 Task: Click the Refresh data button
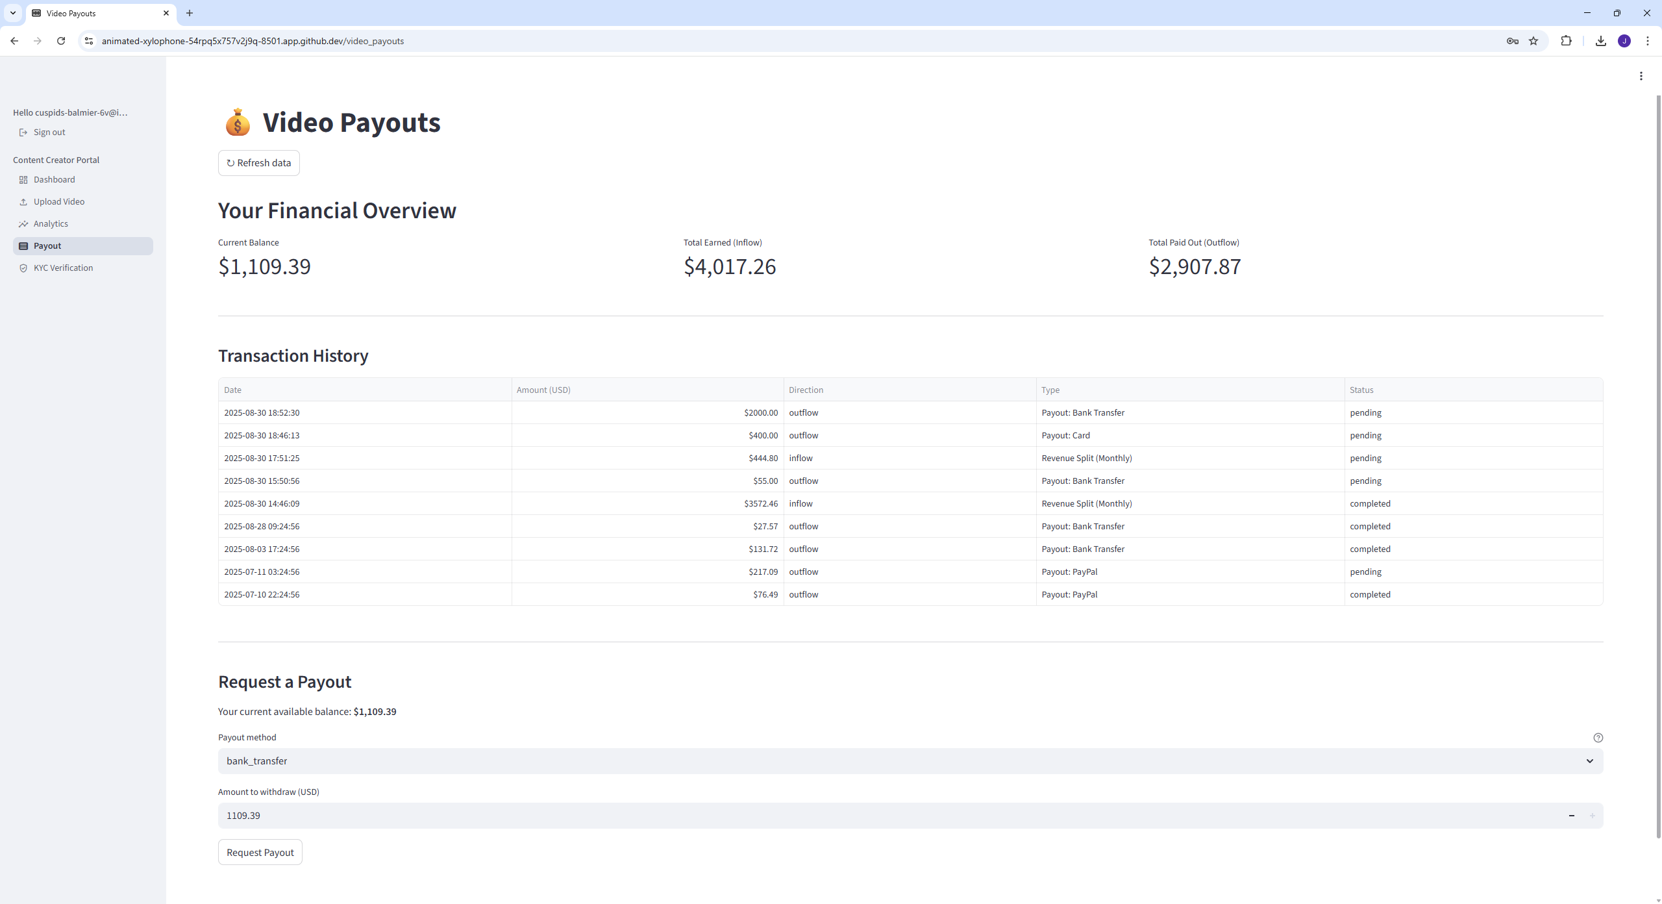coord(258,163)
